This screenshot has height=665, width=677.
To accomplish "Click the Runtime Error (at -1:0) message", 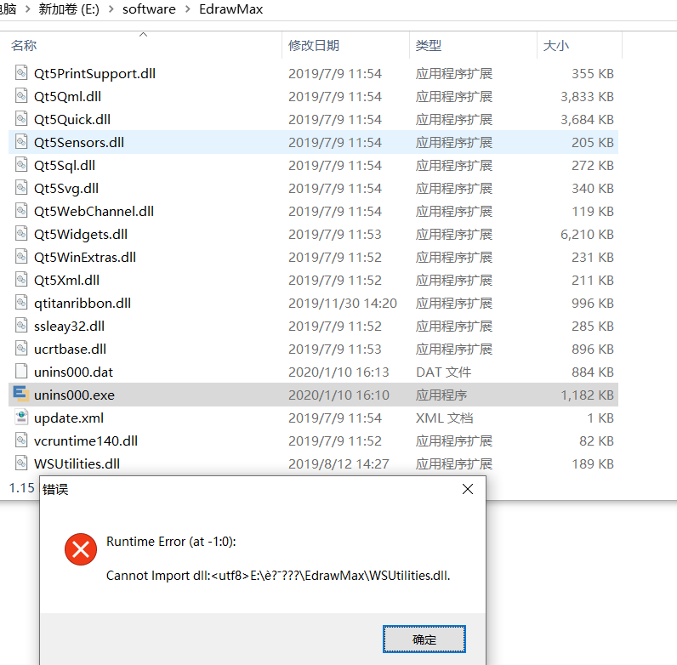I will tap(171, 542).
